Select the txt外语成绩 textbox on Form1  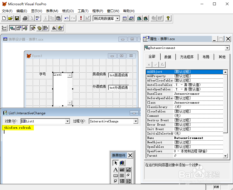pyautogui.click(x=119, y=88)
